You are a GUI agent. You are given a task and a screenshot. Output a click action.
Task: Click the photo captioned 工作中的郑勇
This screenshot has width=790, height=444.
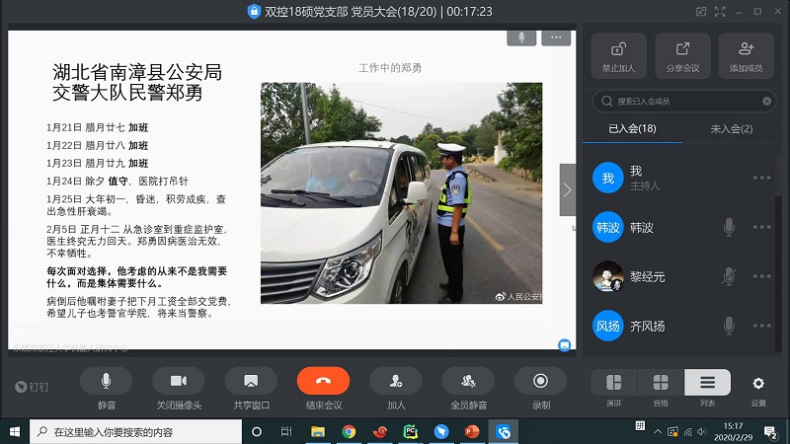[x=401, y=192]
